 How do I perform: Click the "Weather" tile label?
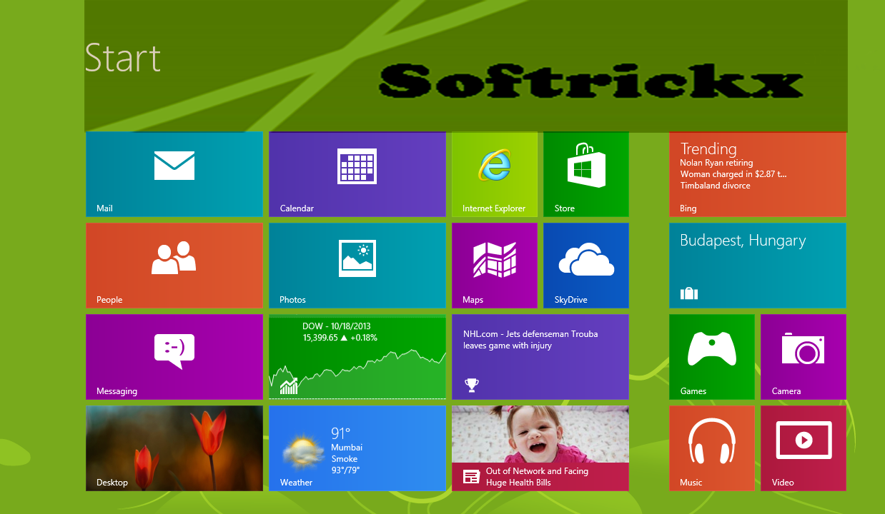[x=296, y=483]
